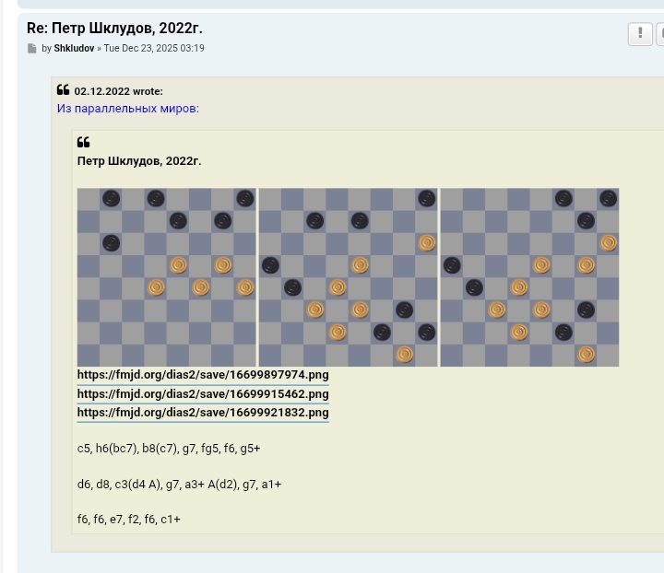Open the post title 'Re: Петр Шклудов, 2022г.'
Screen dimensions: 664x573
click(114, 29)
